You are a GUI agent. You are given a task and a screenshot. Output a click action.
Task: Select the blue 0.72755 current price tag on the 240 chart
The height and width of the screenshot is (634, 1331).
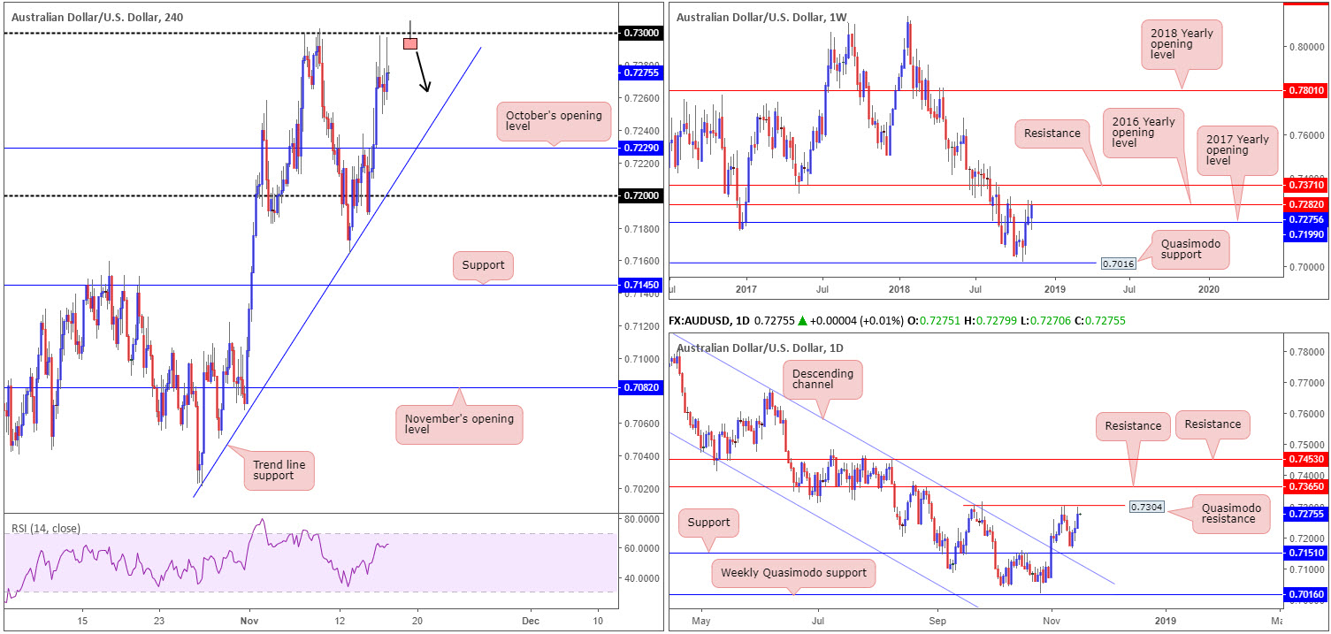pyautogui.click(x=641, y=73)
